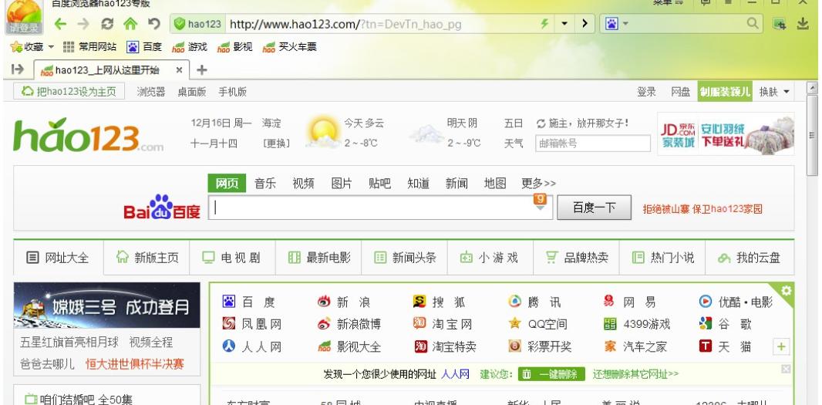Open the 手机版 link

coord(232,92)
